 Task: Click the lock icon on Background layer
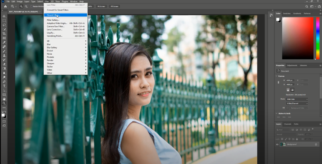click(316, 144)
